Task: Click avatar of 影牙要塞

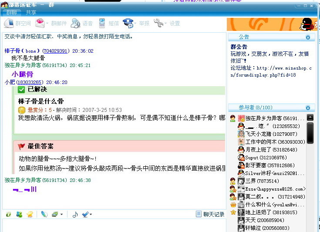Action: pyautogui.click(x=241, y=165)
